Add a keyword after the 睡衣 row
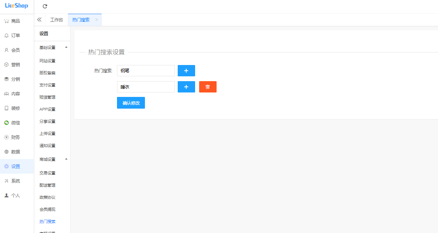The width and height of the screenshot is (438, 233). 186,87
